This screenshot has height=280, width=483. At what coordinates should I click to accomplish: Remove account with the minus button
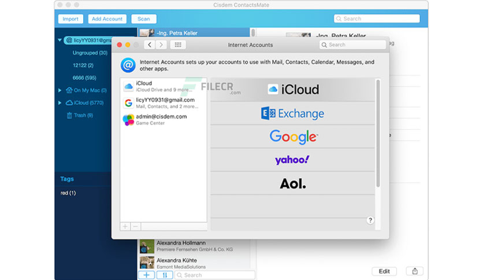tap(135, 227)
